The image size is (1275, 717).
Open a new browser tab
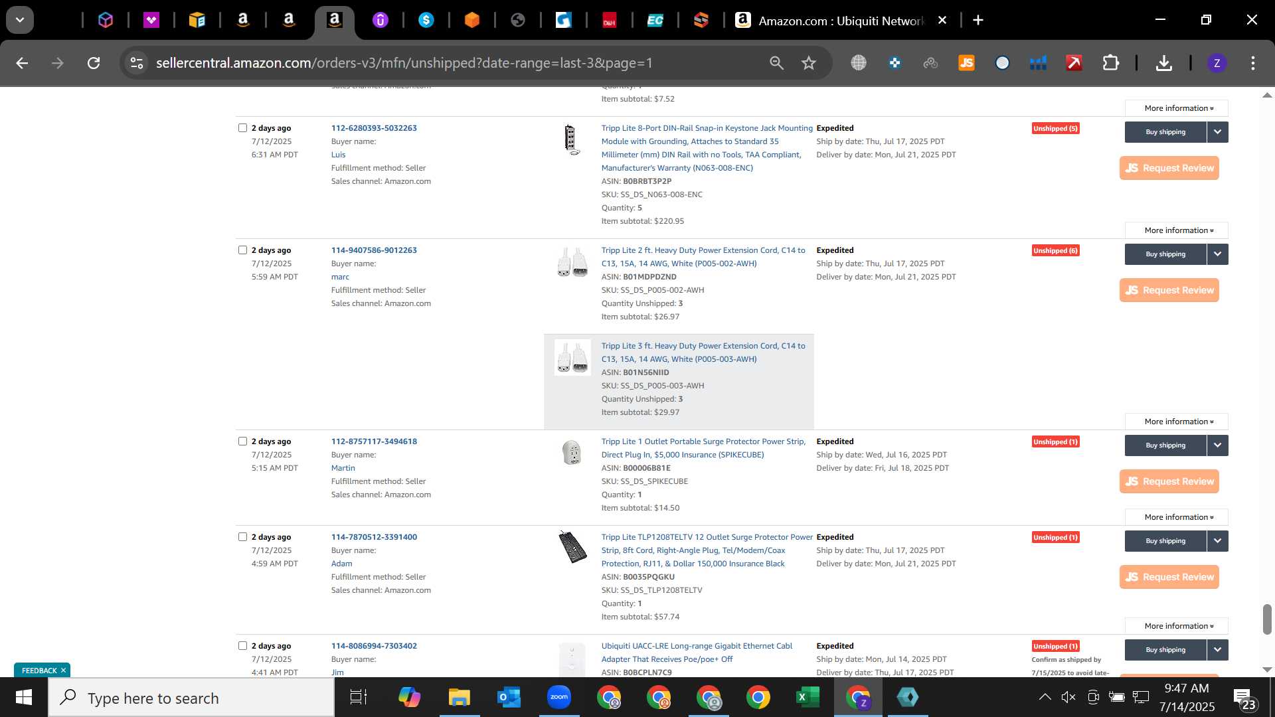[x=978, y=21]
